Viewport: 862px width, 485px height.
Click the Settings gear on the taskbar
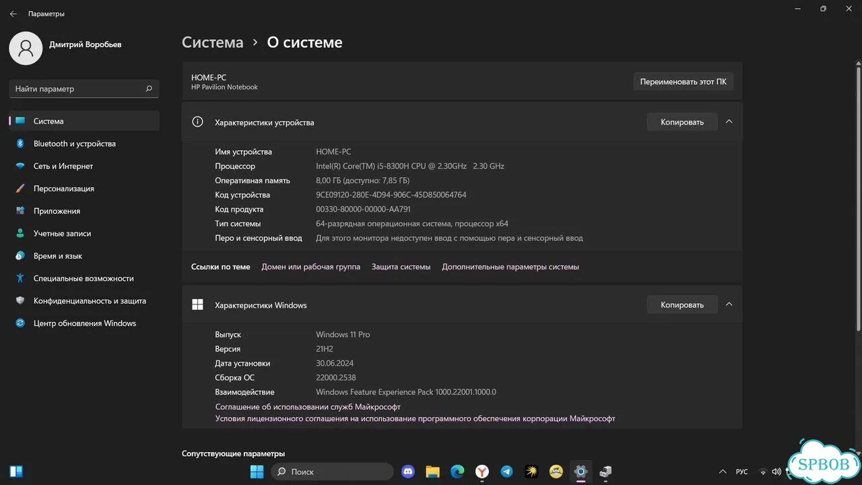click(581, 472)
